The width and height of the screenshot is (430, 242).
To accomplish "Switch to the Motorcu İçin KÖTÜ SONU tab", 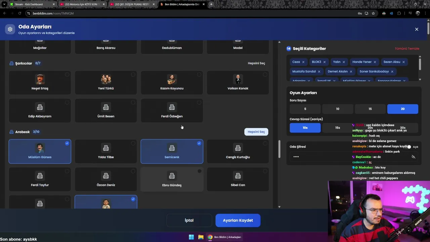I will [82, 4].
